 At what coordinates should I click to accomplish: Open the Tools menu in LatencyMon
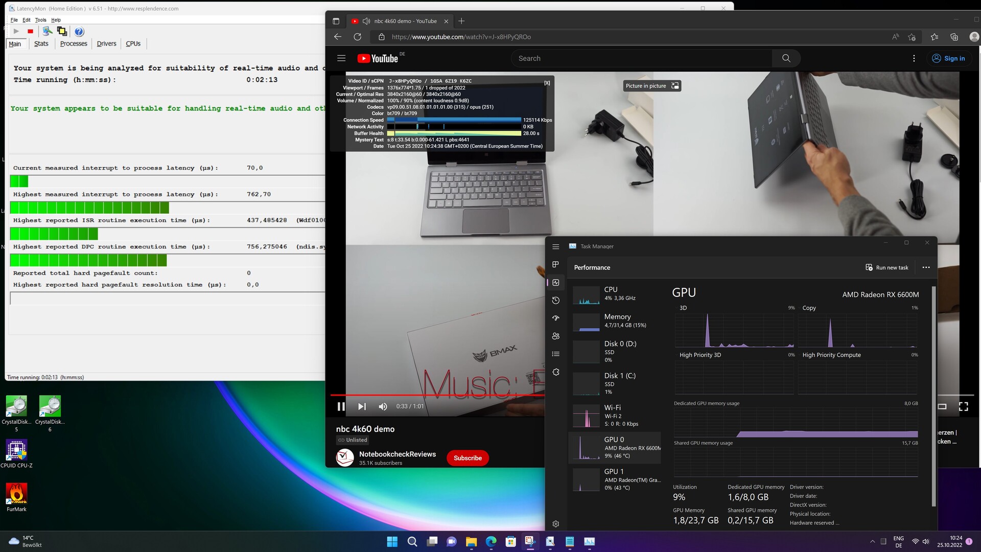(x=40, y=20)
